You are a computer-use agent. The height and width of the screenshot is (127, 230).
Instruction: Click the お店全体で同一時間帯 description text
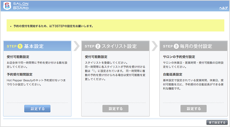(37, 65)
